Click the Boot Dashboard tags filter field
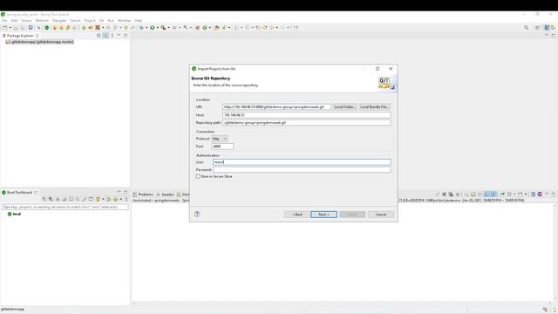This screenshot has width=558, height=314. [x=65, y=207]
